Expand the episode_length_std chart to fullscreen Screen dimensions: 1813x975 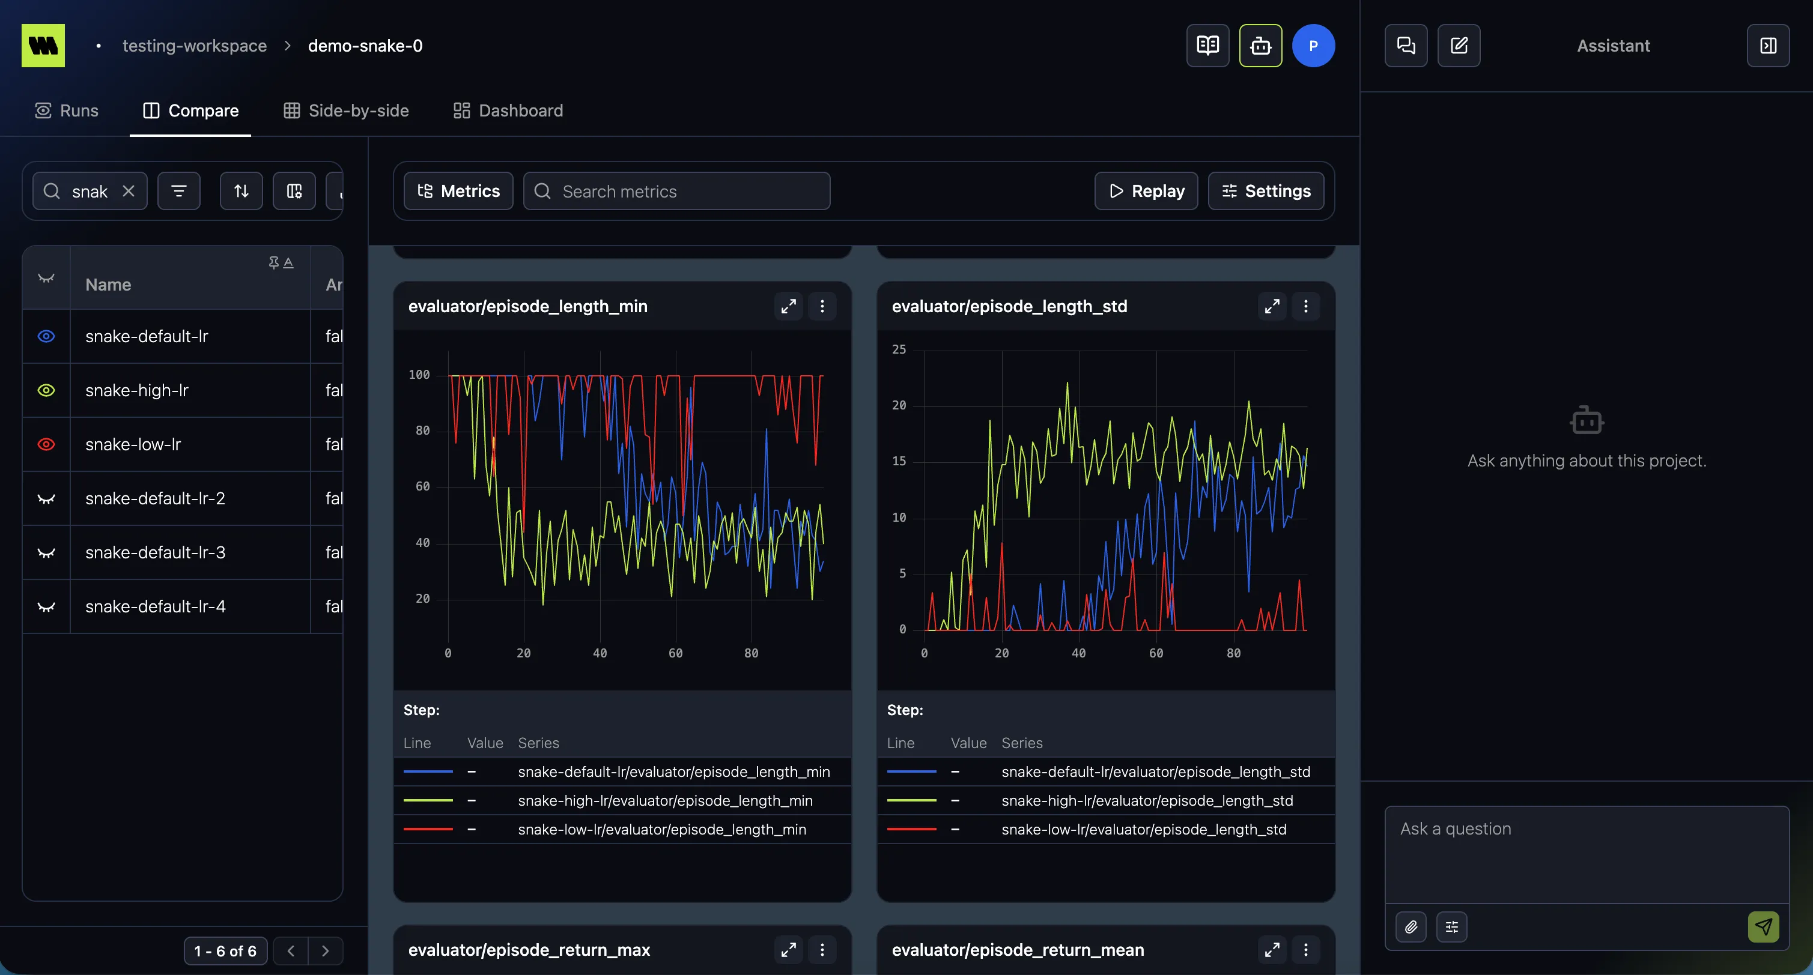(1272, 306)
